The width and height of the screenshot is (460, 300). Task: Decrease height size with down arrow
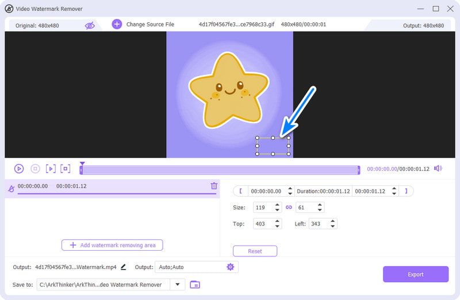[320, 210]
